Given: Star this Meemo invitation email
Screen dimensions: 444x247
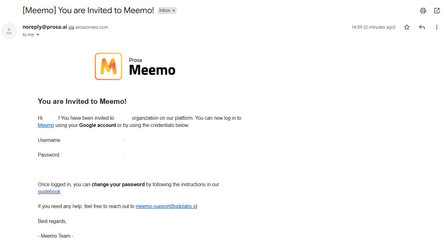Looking at the screenshot, I should pyautogui.click(x=407, y=27).
